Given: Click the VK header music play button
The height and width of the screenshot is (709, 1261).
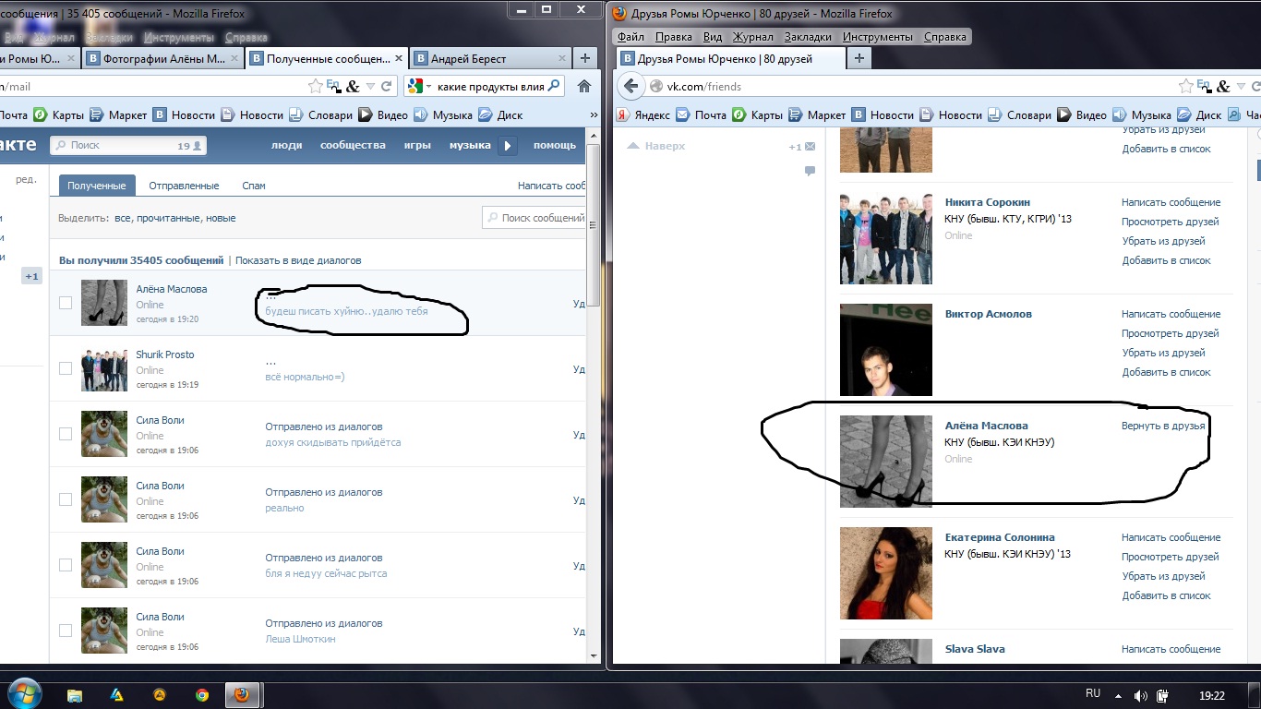Looking at the screenshot, I should pyautogui.click(x=508, y=145).
